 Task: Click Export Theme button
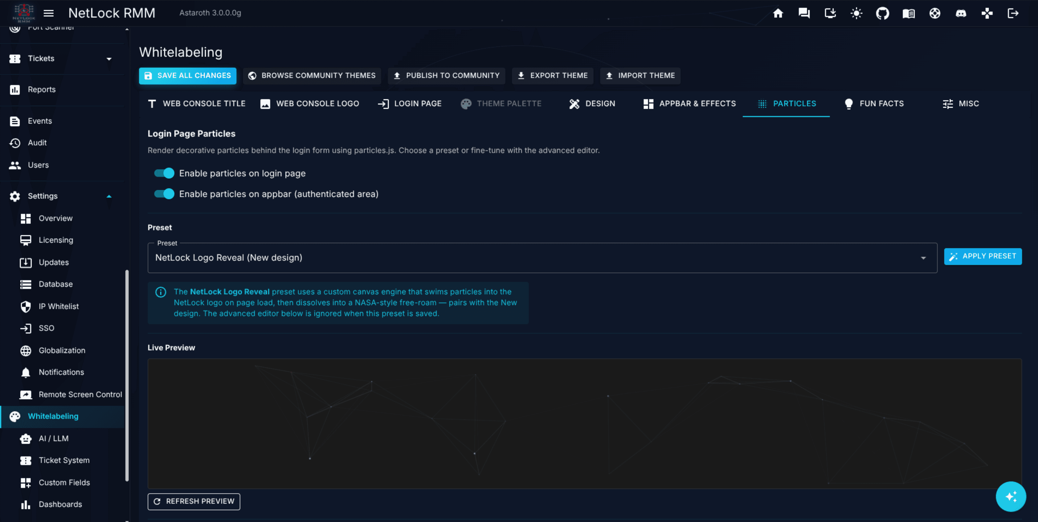pos(552,76)
